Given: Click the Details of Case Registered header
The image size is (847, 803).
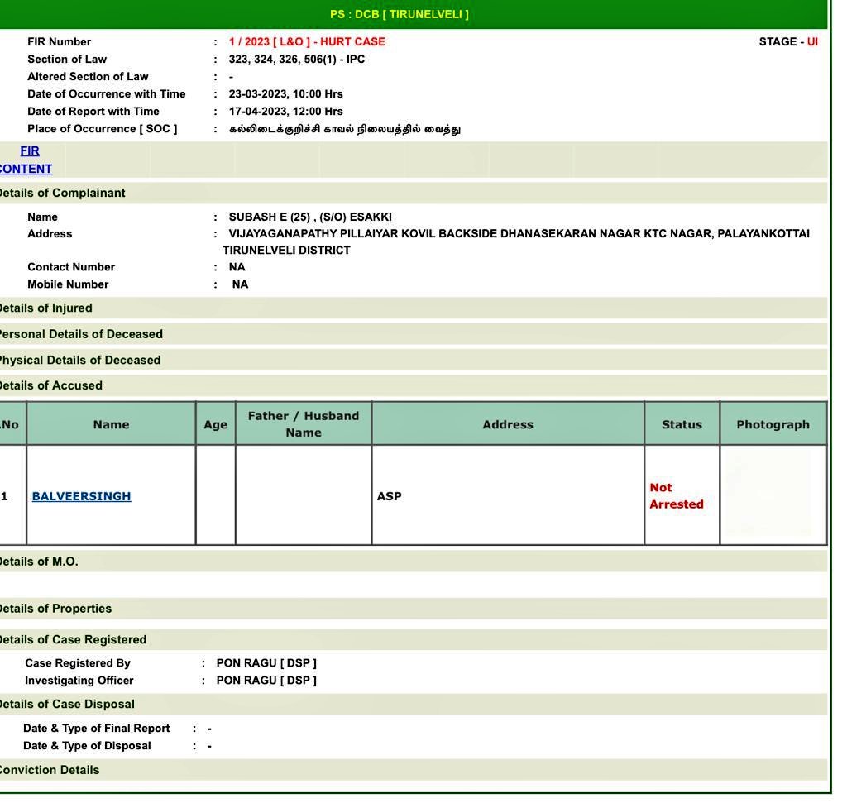Looking at the screenshot, I should click(x=414, y=639).
